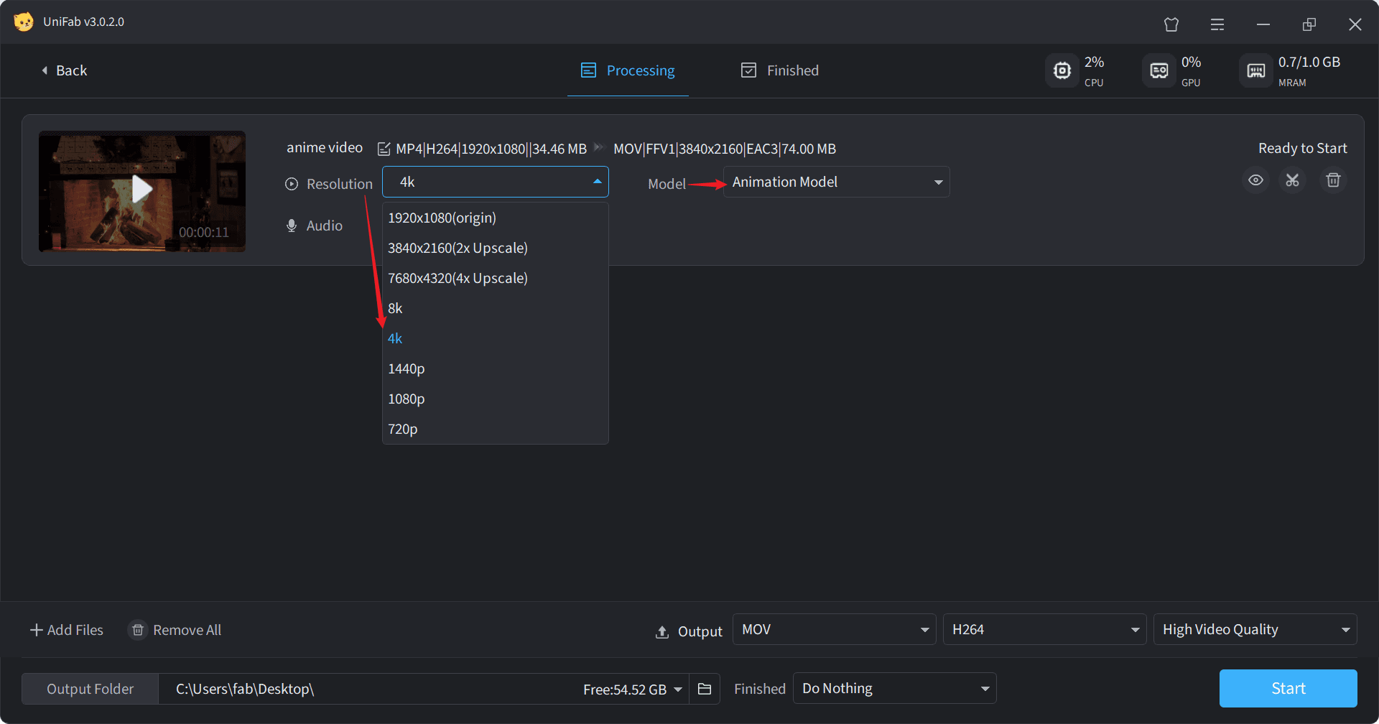The image size is (1379, 724).
Task: Click the edit pencil icon beside anime video
Action: coord(384,149)
